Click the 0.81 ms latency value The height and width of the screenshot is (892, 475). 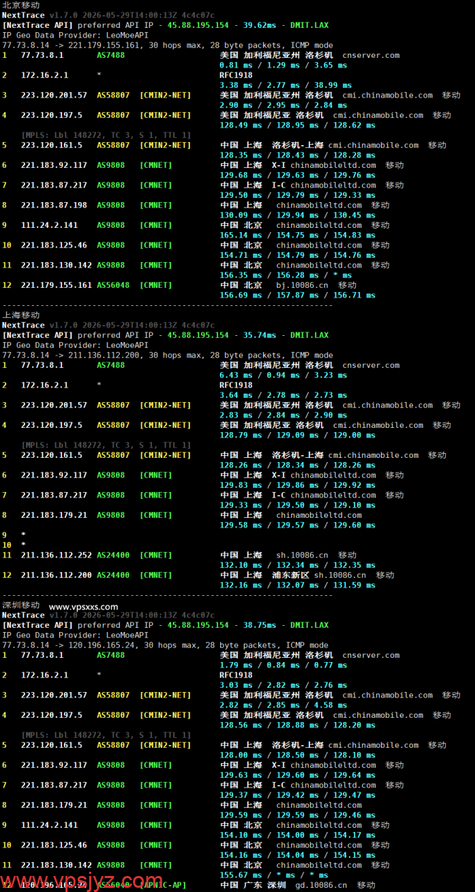click(236, 66)
